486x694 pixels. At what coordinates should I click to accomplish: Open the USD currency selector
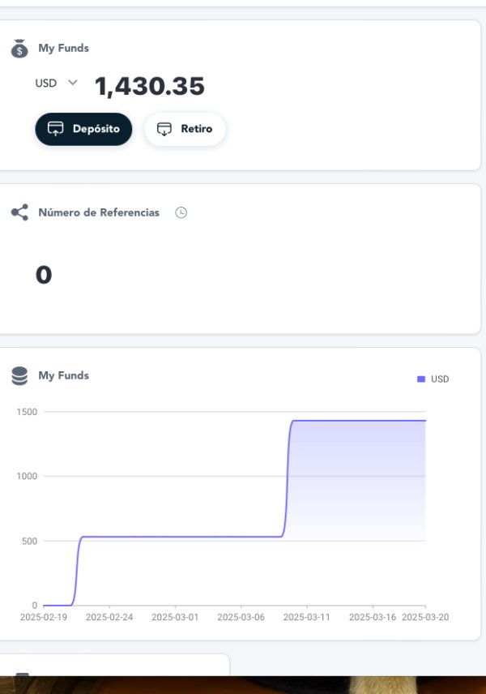pyautogui.click(x=46, y=83)
